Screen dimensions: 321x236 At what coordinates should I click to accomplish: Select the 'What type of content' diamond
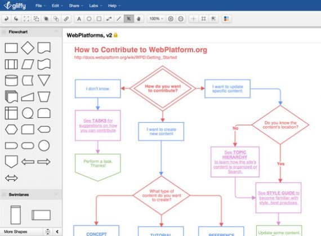tap(161, 195)
